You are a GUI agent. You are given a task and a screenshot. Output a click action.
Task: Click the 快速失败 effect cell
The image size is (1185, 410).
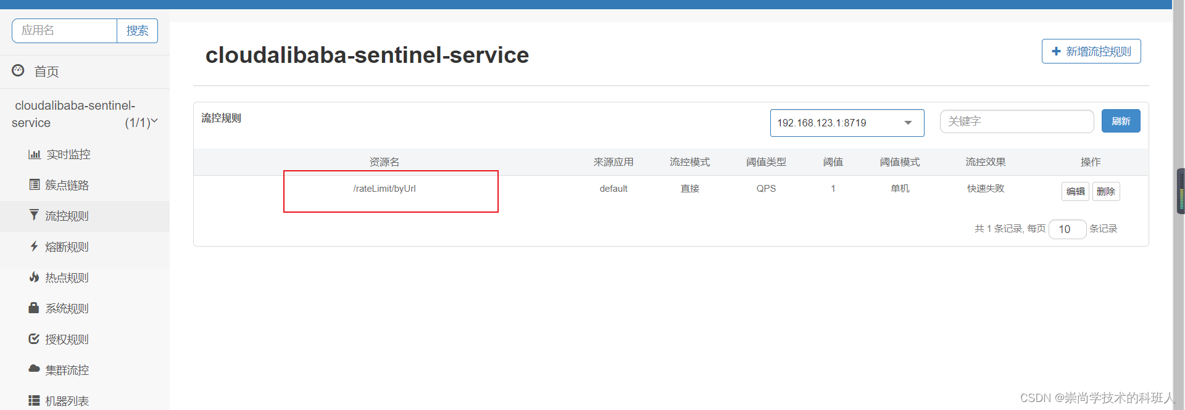(x=986, y=189)
